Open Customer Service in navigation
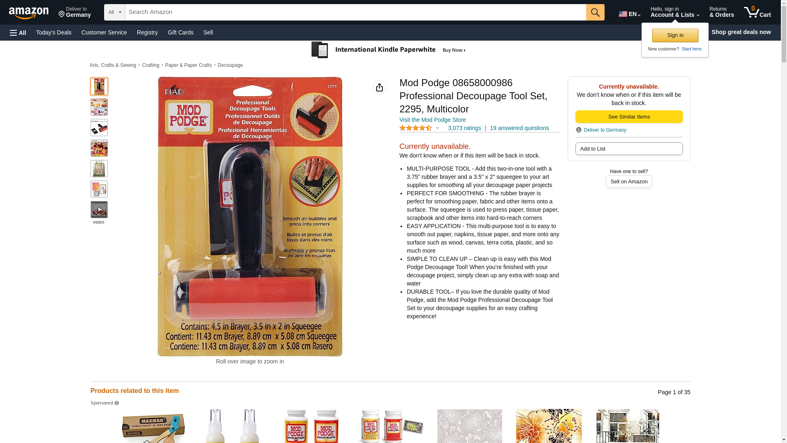 tap(104, 32)
